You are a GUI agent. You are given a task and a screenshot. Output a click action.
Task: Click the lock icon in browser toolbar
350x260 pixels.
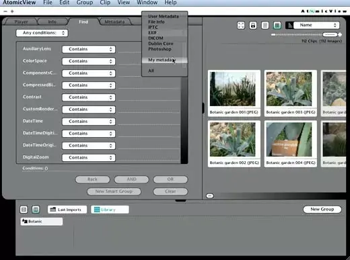253,26
